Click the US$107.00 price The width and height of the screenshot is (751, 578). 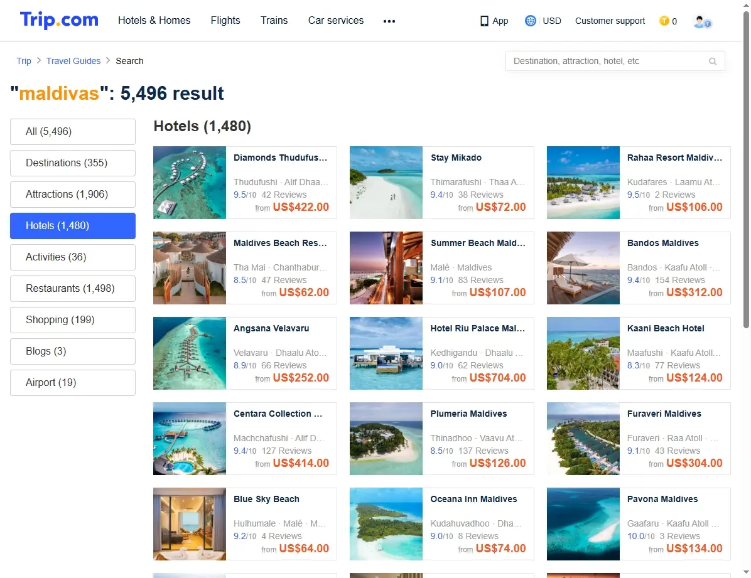(x=498, y=292)
